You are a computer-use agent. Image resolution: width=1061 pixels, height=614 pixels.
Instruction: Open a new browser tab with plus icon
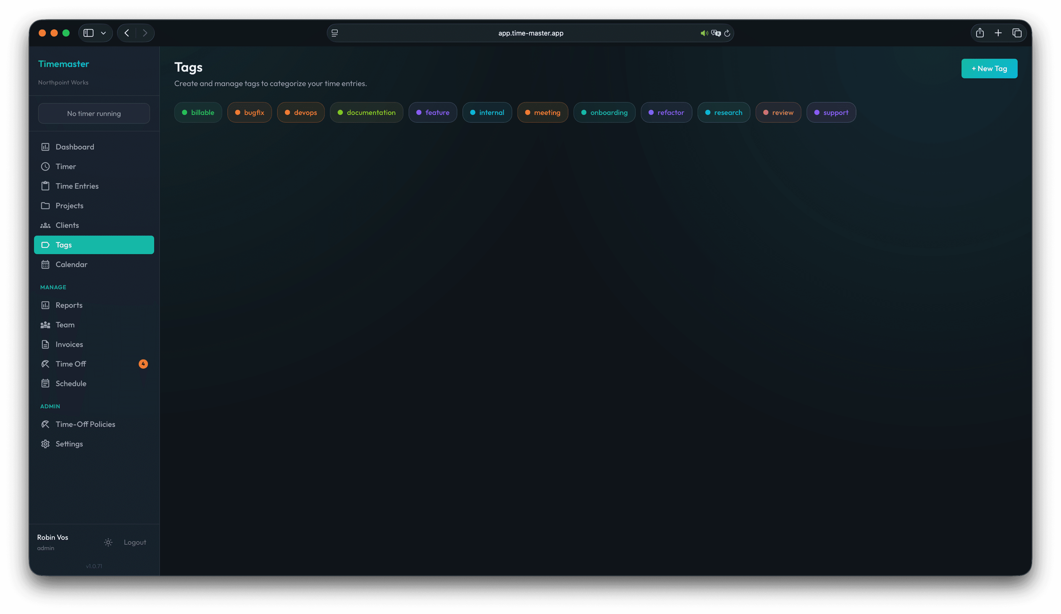click(x=998, y=33)
